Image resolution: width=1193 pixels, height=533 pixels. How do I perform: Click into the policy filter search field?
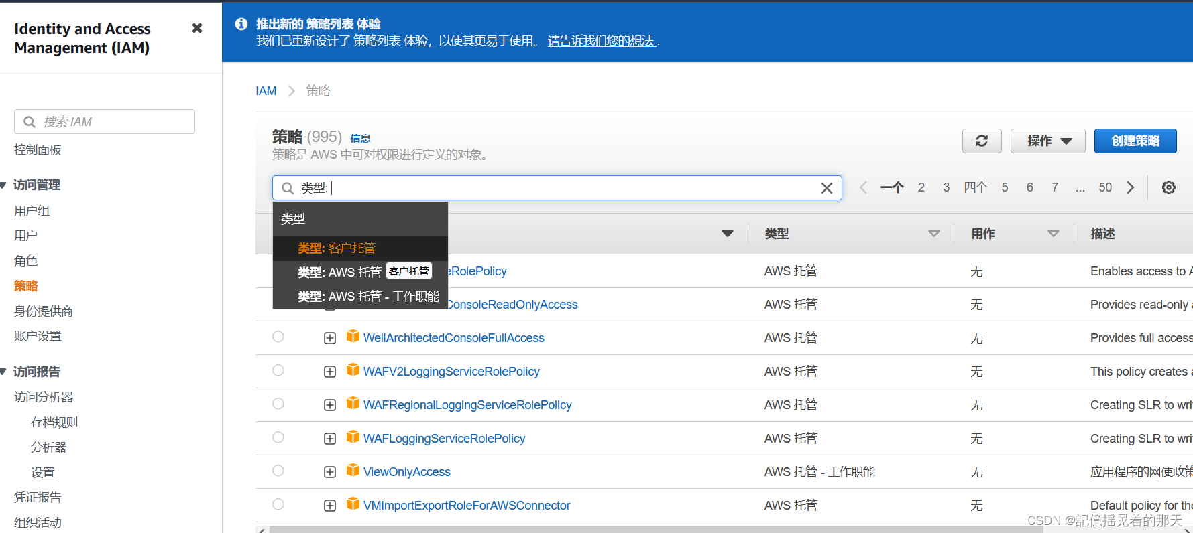pyautogui.click(x=557, y=188)
